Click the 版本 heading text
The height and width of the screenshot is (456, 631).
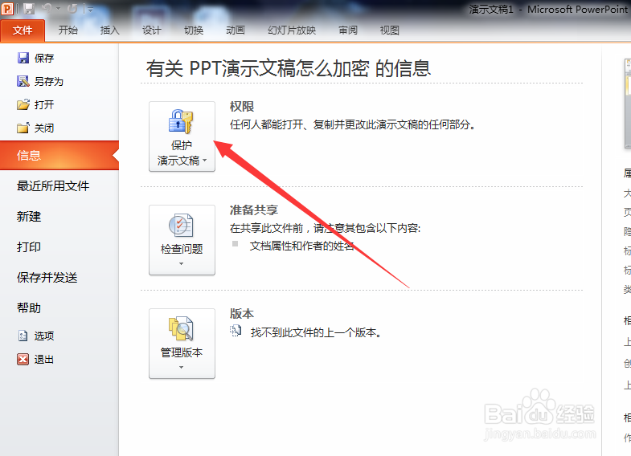click(242, 313)
